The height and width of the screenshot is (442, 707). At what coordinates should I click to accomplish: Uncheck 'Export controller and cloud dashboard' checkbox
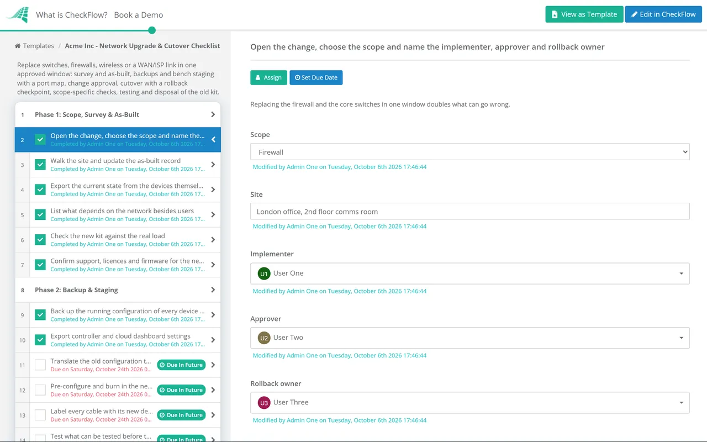(40, 340)
